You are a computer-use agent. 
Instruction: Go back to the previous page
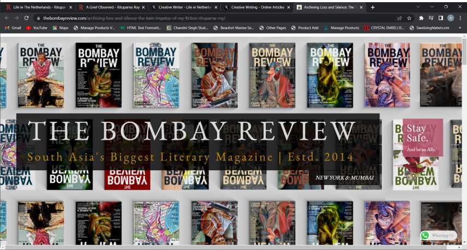[7, 18]
